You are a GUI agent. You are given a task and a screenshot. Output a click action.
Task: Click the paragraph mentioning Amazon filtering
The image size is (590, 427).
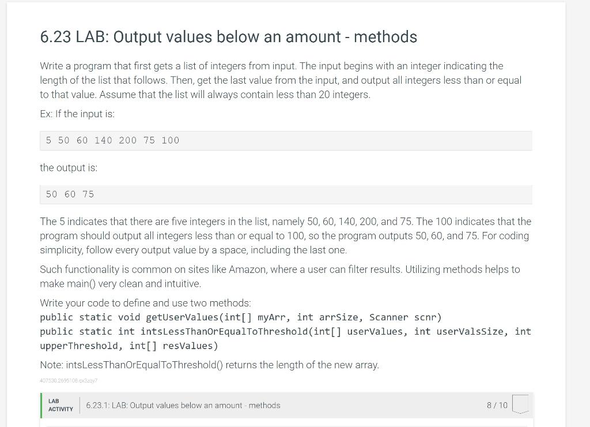point(280,276)
